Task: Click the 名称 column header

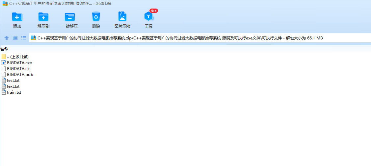Action: [x=4, y=49]
